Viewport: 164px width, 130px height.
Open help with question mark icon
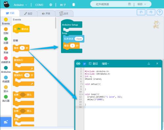click(x=159, y=12)
